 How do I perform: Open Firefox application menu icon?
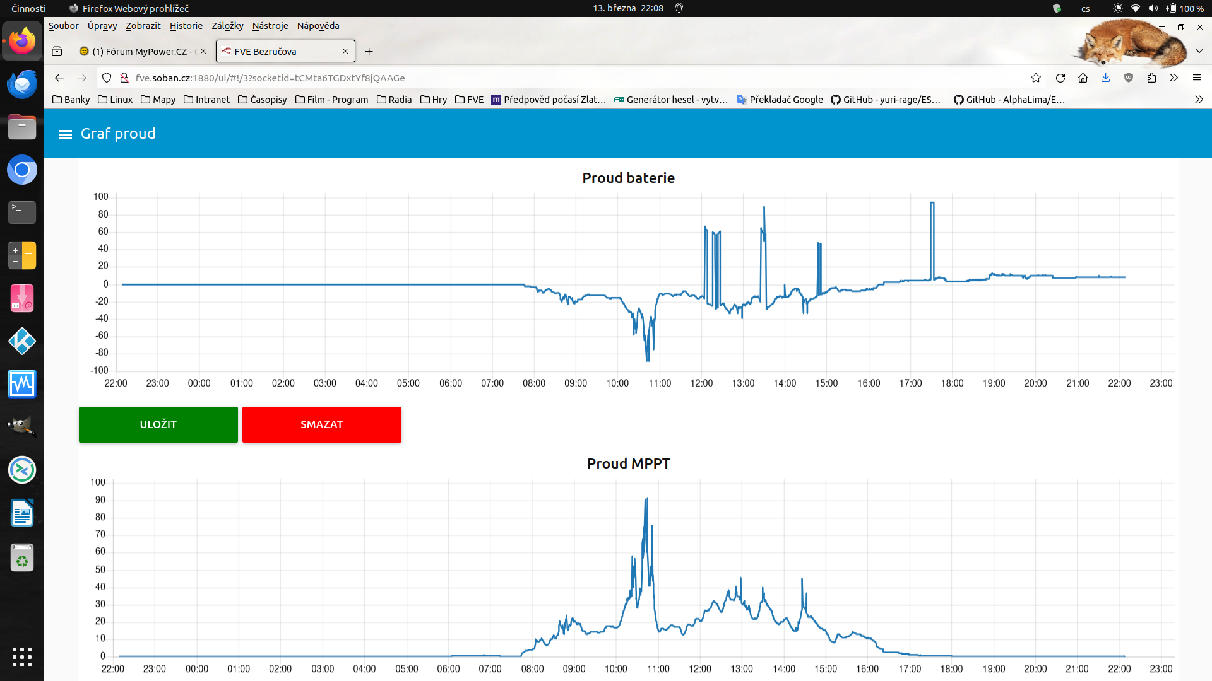[x=1197, y=78]
